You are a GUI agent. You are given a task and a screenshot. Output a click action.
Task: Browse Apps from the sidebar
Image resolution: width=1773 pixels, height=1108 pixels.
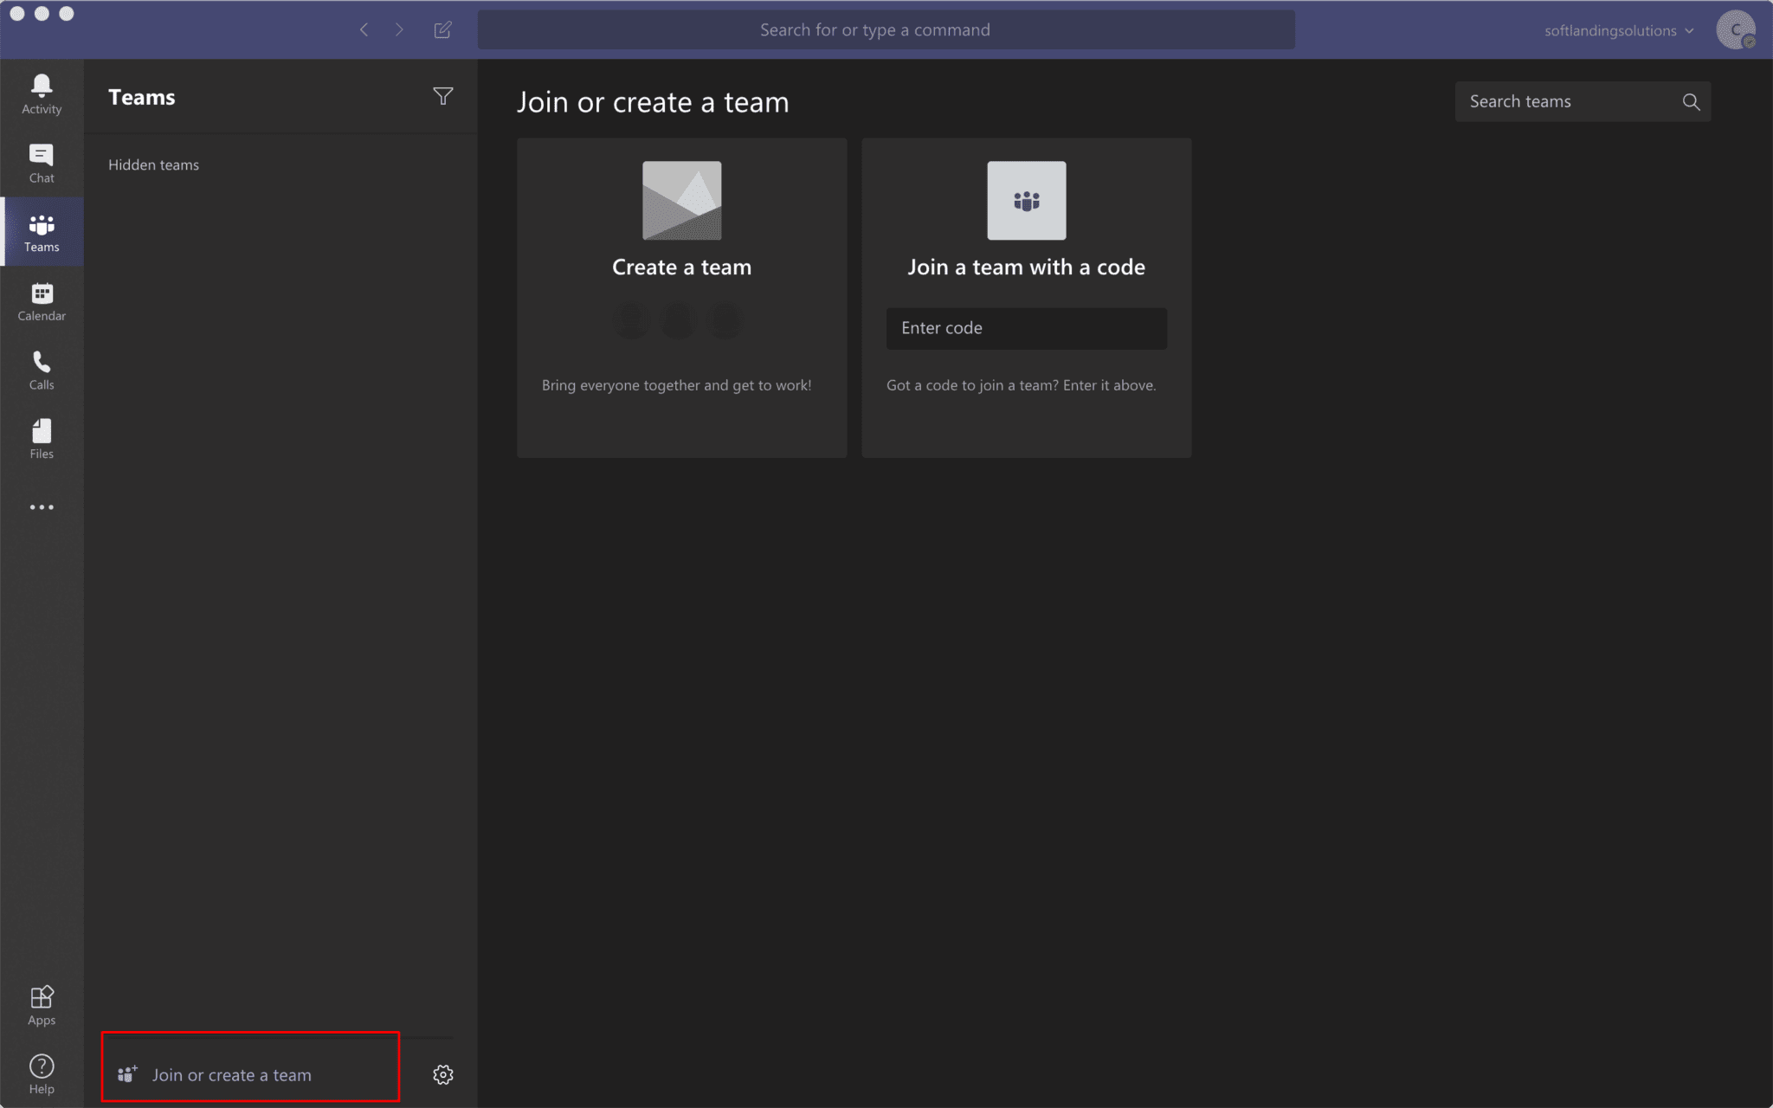pyautogui.click(x=42, y=1005)
